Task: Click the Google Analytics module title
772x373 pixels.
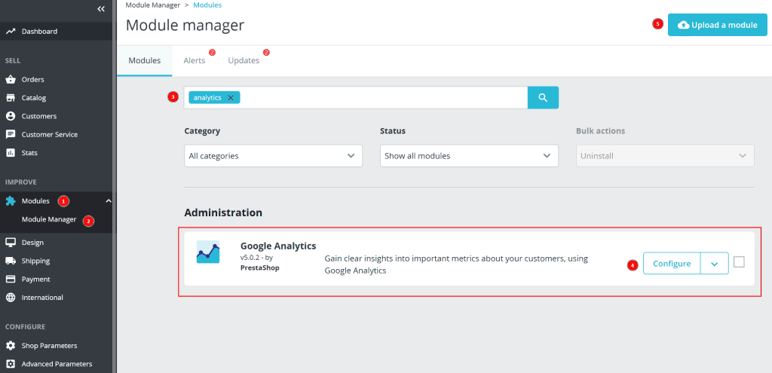Action: click(278, 246)
